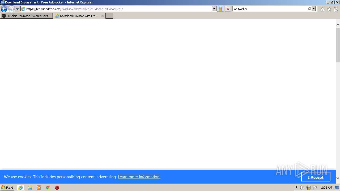Click the page scrollbar up arrow

[338, 25]
